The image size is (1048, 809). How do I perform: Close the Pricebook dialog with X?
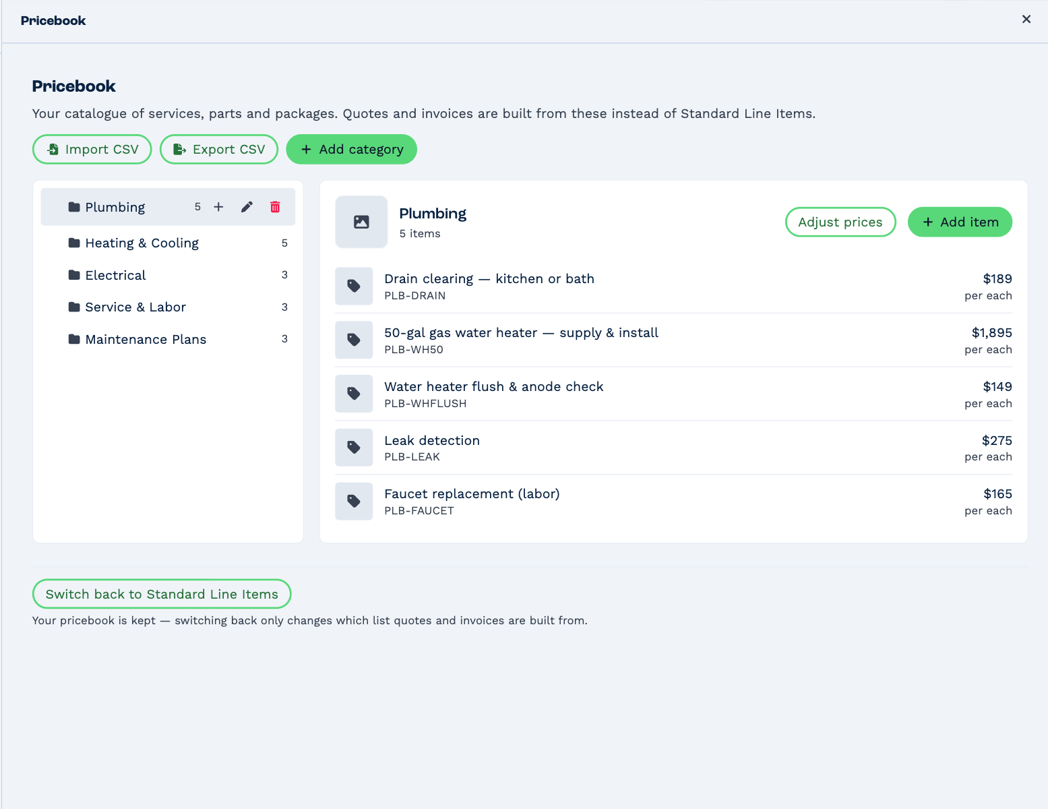(1026, 20)
